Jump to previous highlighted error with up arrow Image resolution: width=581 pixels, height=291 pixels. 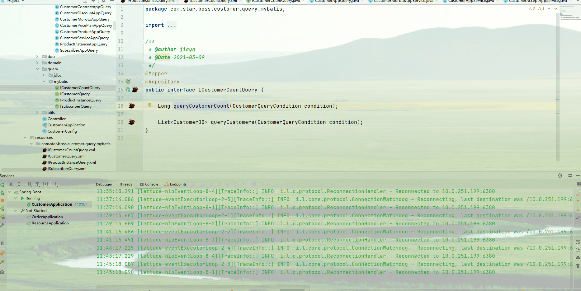pyautogui.click(x=549, y=9)
